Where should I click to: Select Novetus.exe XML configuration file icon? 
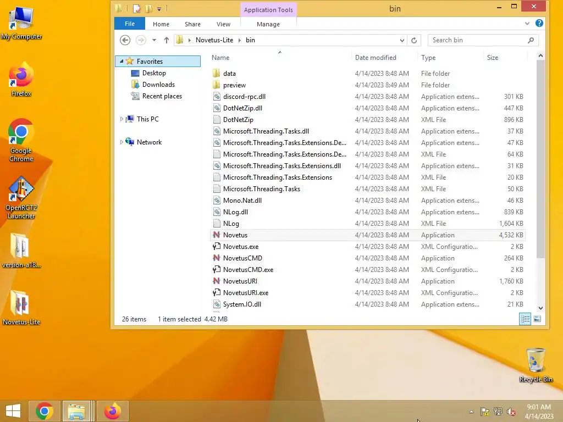point(217,247)
